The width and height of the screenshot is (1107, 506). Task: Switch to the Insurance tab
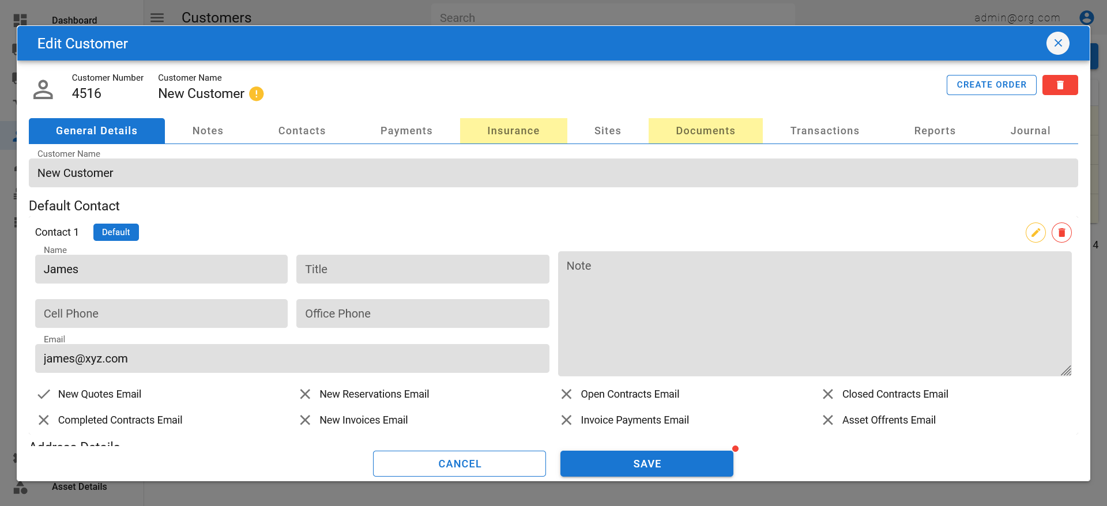tap(513, 131)
